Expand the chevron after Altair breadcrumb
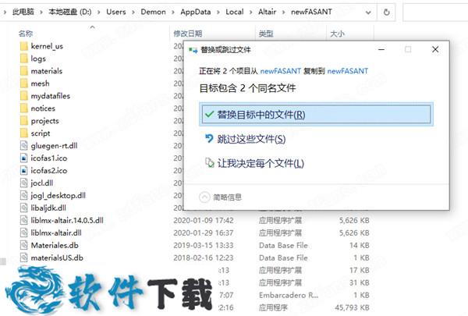468x316 pixels. click(x=284, y=12)
